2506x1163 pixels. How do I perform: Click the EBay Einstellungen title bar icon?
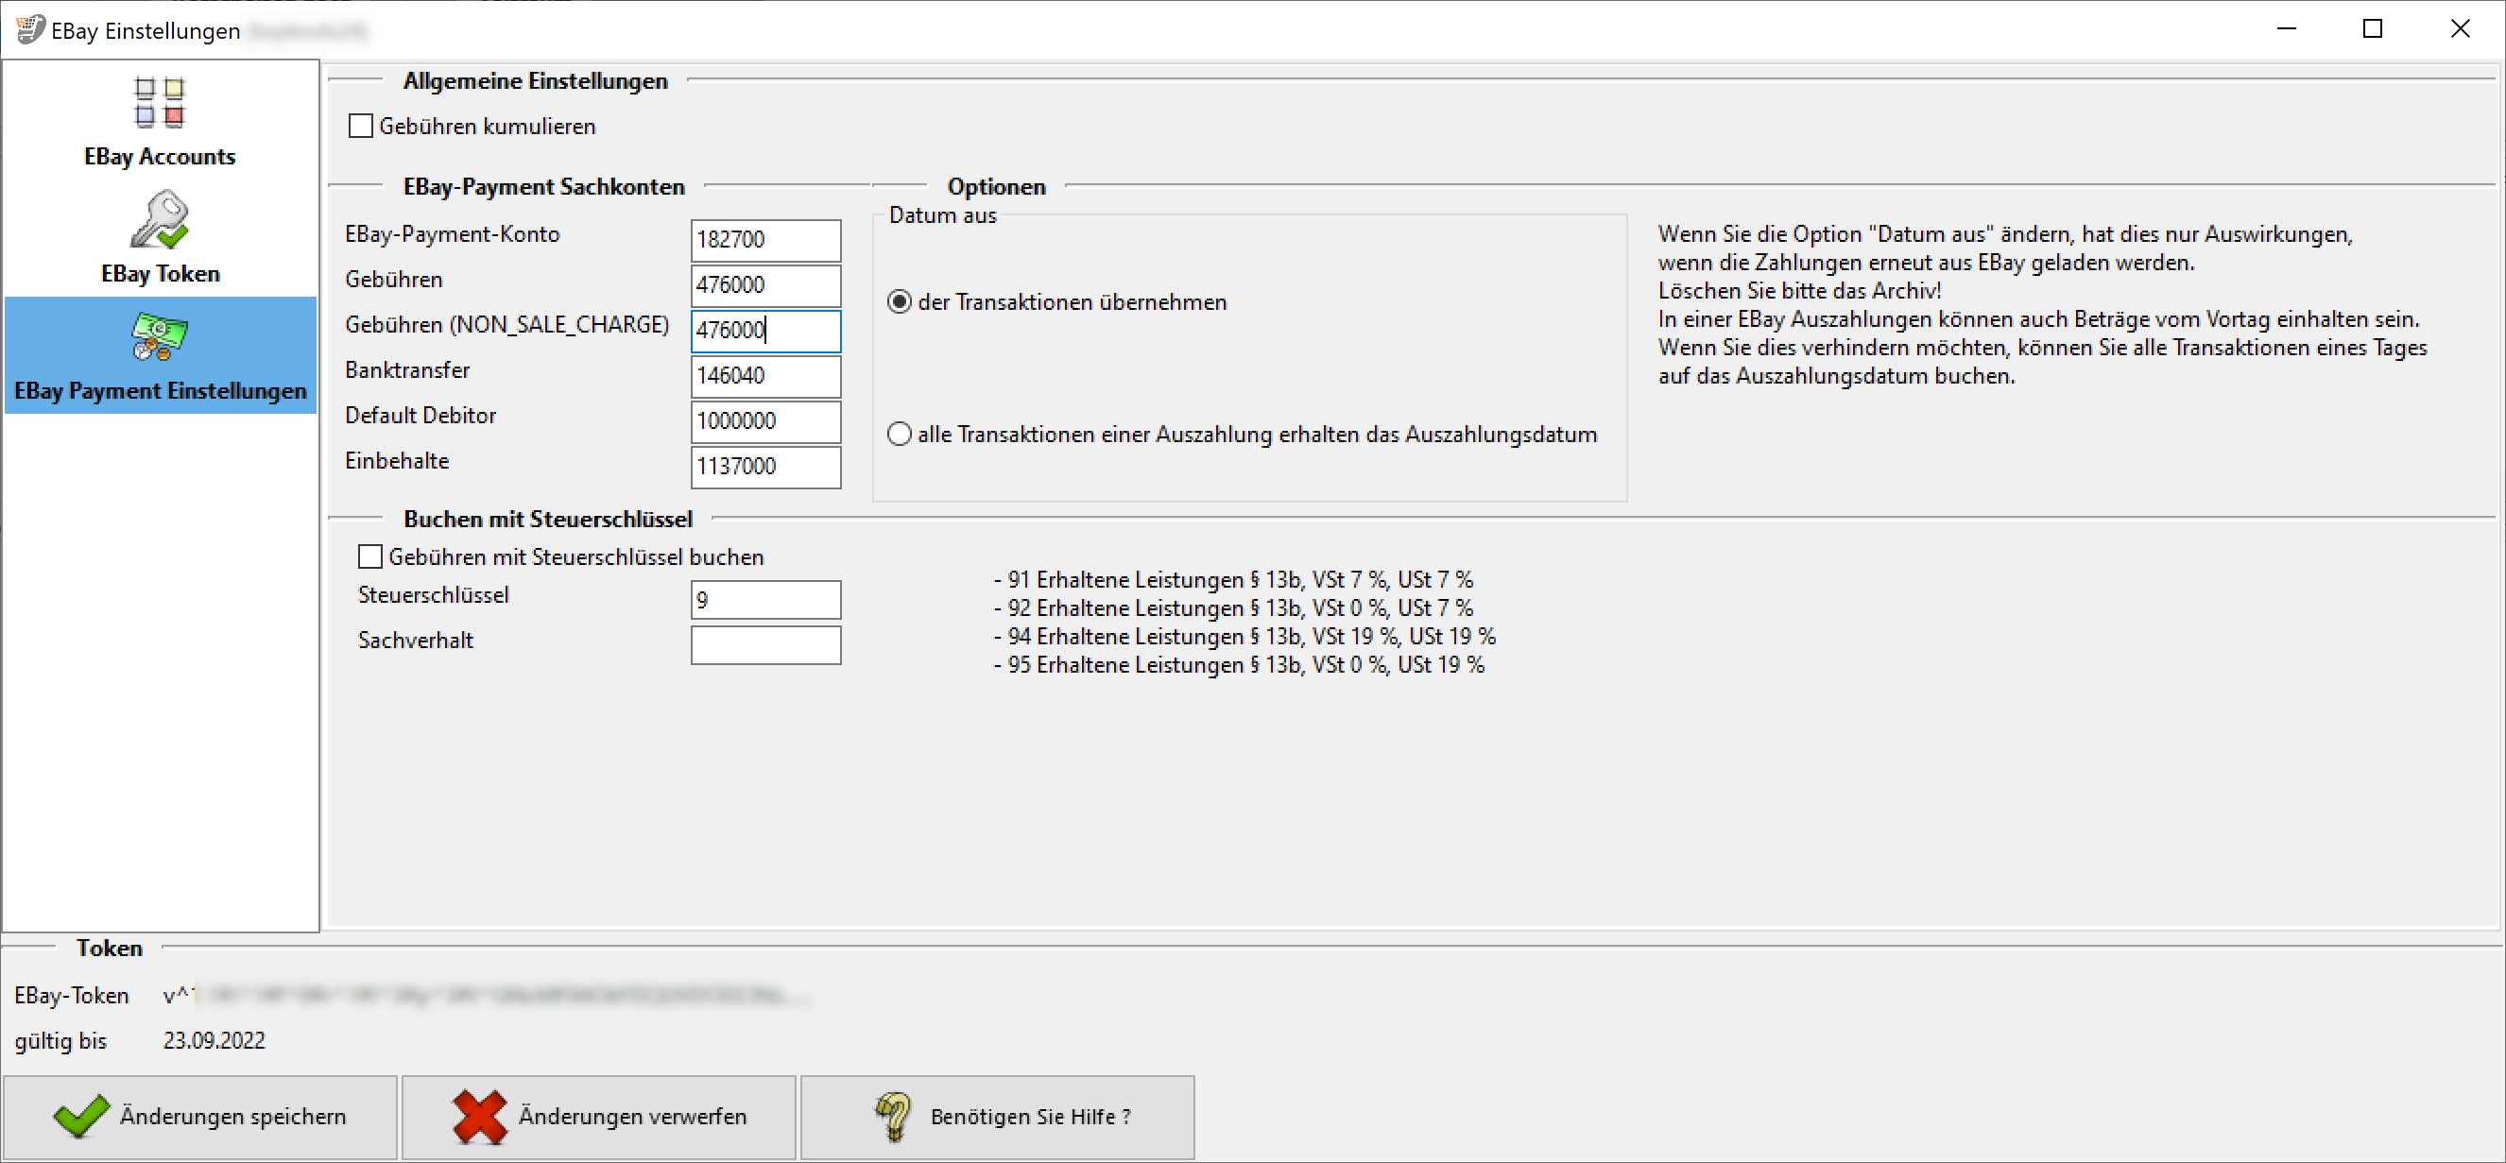pyautogui.click(x=30, y=29)
